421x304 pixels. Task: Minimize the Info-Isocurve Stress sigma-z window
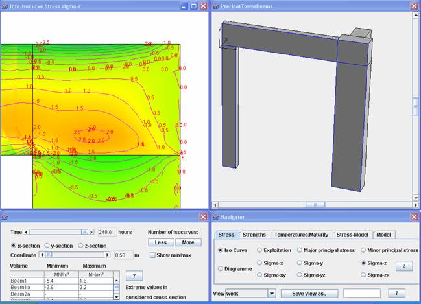[184, 6]
